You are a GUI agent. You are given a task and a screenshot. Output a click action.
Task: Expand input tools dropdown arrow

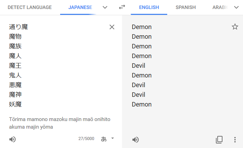coord(113,138)
